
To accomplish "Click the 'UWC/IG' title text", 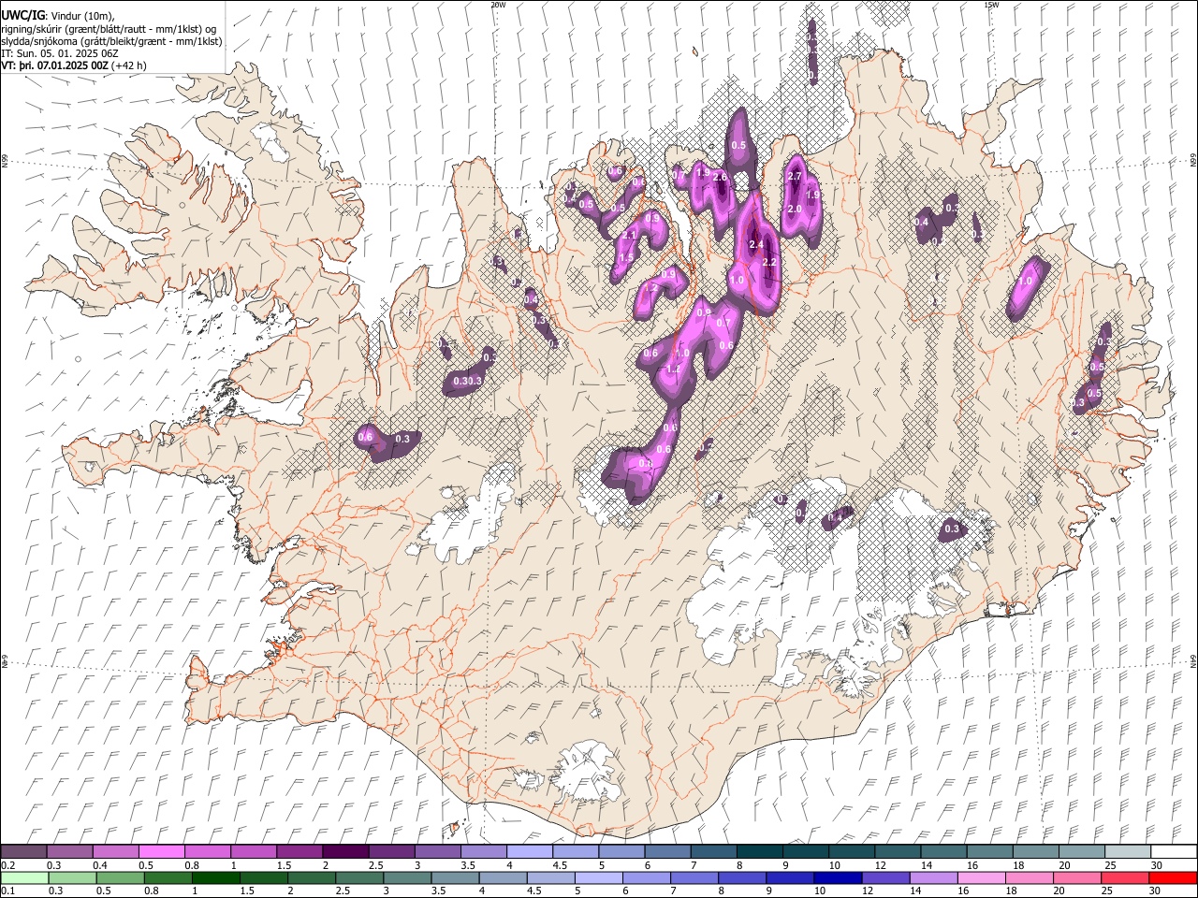I will coord(22,16).
